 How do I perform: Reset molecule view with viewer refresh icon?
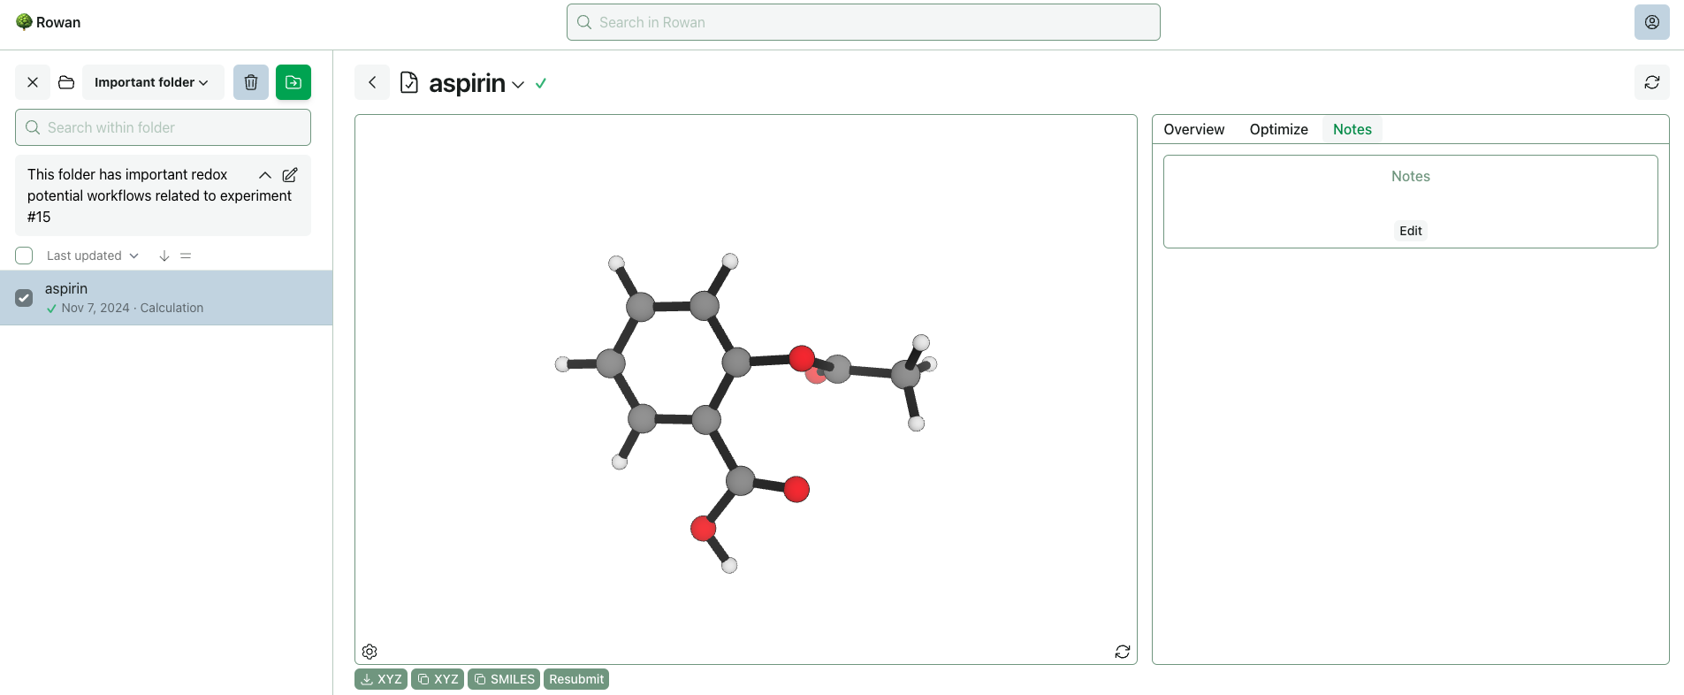point(1123,652)
